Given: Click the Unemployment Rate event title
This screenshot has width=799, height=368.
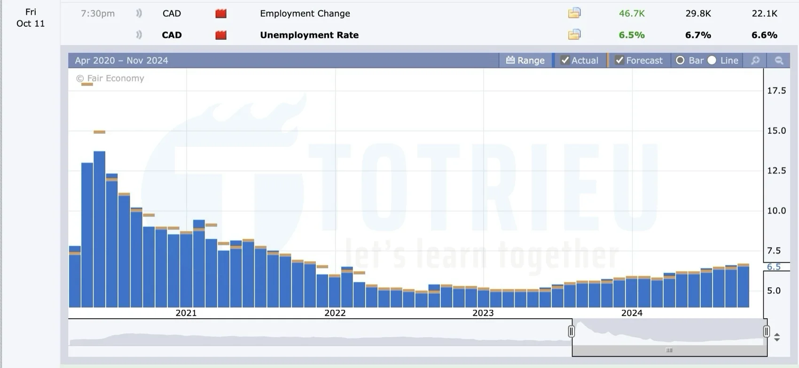Looking at the screenshot, I should tap(309, 35).
